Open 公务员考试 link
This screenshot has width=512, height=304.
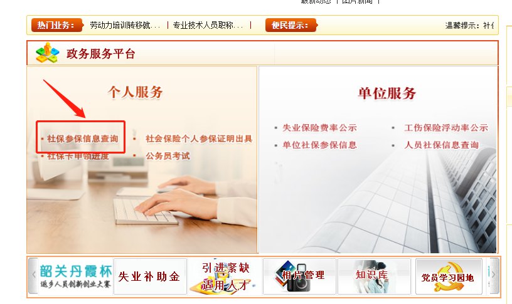pyautogui.click(x=168, y=156)
